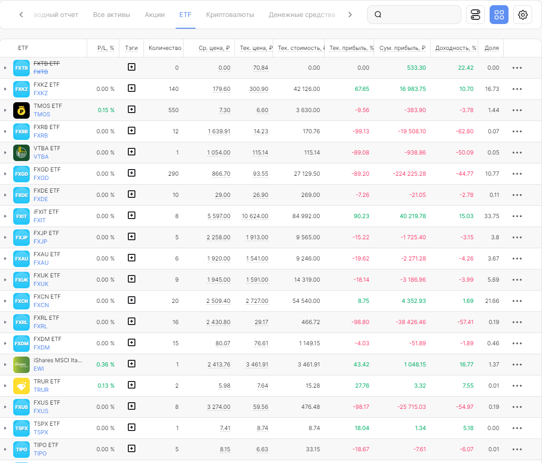Screen dimensions: 542x463
Task: Expand the FXRB row
Action: [x=5, y=131]
